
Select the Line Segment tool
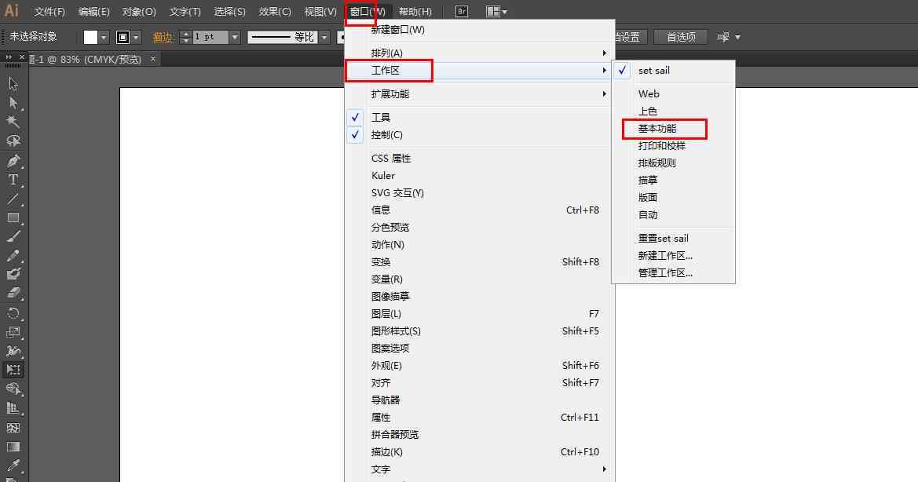coord(13,199)
